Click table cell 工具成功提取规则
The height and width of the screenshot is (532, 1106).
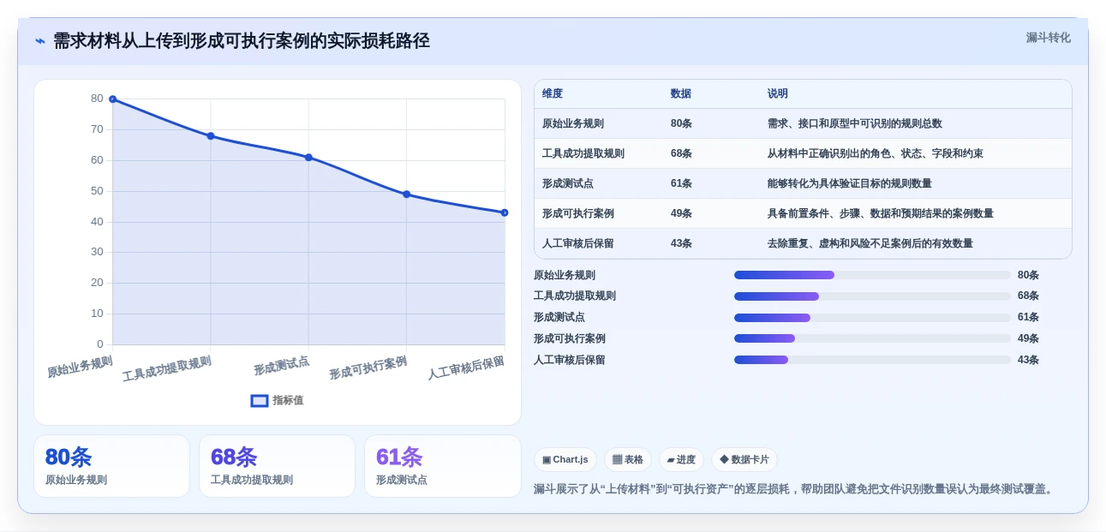(583, 153)
